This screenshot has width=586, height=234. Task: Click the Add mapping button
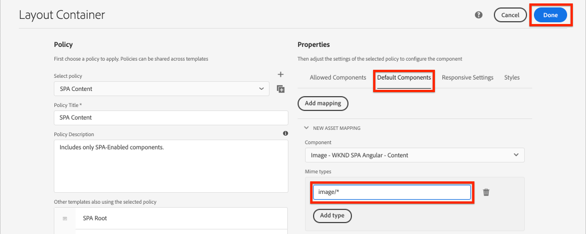coord(323,104)
